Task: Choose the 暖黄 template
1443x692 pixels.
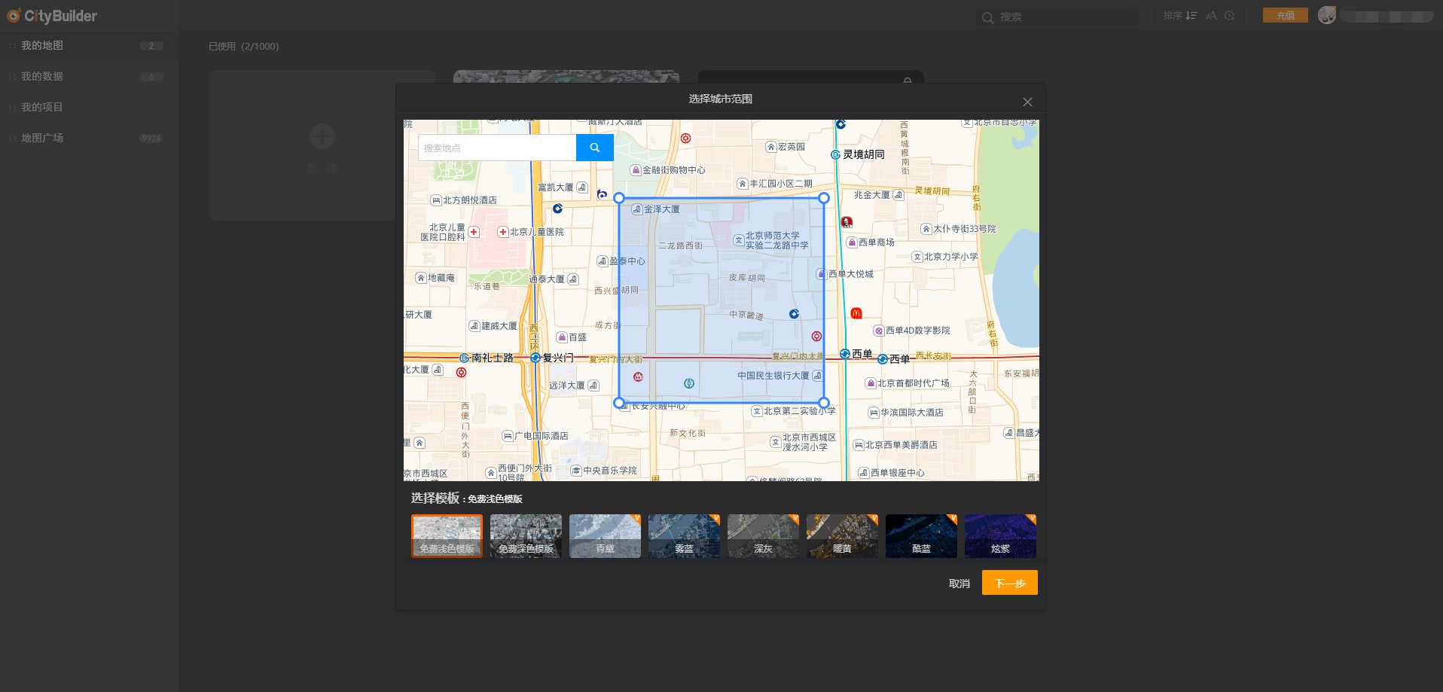Action: coord(842,536)
